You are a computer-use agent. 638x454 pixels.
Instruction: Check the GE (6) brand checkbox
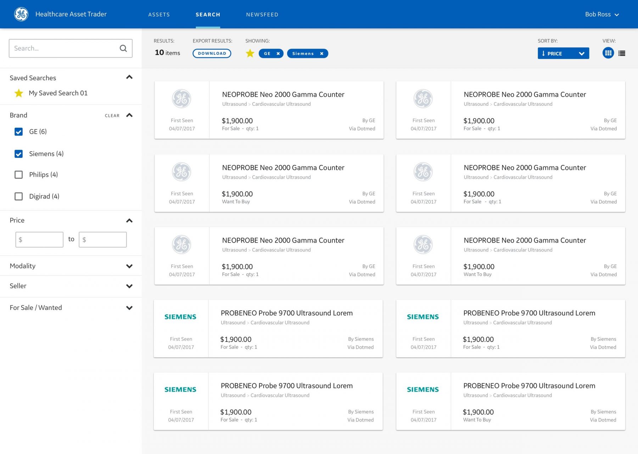[x=19, y=132]
